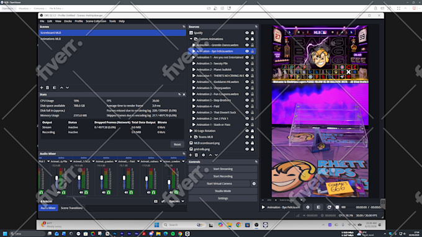The height and width of the screenshot is (237, 422).
Task: Open Windows Start button in remote taskbar
Action: pyautogui.click(x=156, y=225)
